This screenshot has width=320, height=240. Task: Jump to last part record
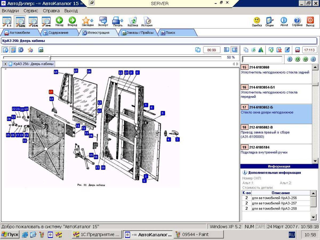313,59
